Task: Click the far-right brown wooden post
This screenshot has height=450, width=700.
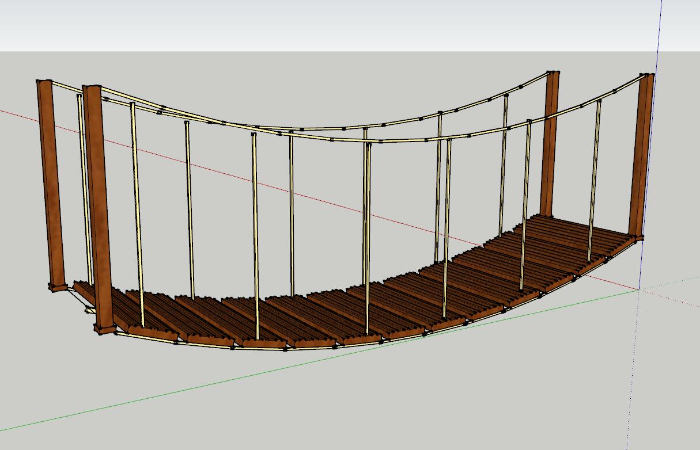Action: pyautogui.click(x=641, y=155)
